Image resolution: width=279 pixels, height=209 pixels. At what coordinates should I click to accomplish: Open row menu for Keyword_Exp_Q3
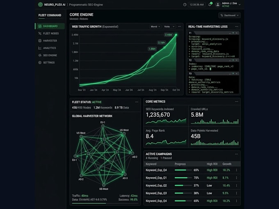pos(236,193)
